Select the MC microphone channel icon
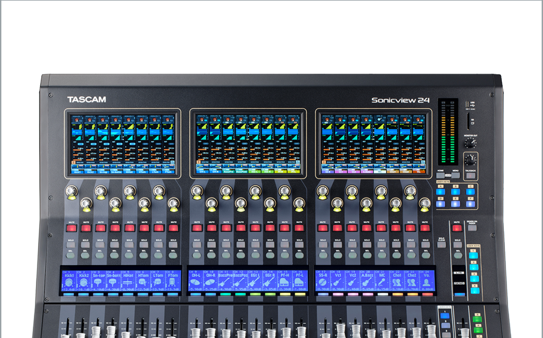The width and height of the screenshot is (543, 338). (382, 283)
